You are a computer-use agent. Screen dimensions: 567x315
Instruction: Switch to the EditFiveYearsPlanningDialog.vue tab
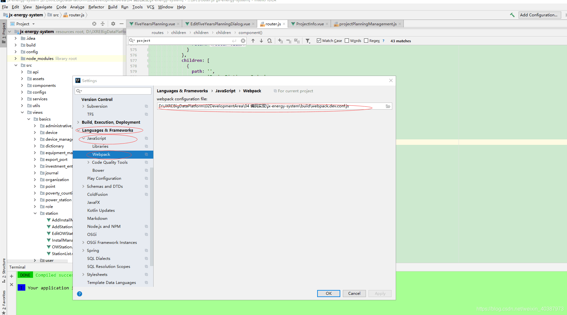220,24
